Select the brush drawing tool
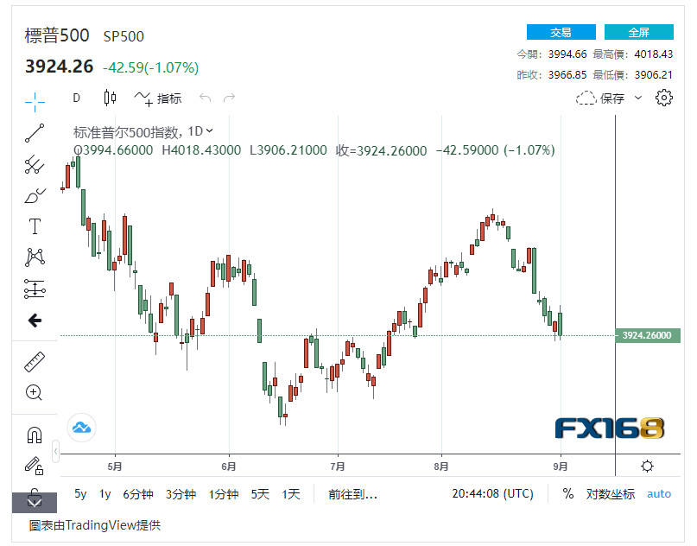This screenshot has width=697, height=546. click(35, 195)
